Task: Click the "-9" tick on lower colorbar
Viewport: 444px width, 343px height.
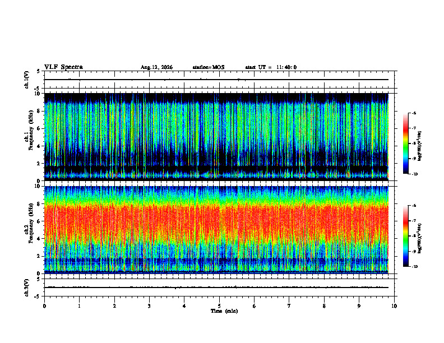Action: coord(414,251)
